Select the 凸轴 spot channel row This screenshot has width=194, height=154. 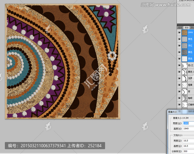(186, 105)
